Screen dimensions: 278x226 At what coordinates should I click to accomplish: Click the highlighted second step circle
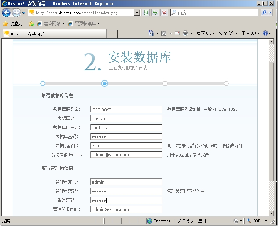[105, 84]
